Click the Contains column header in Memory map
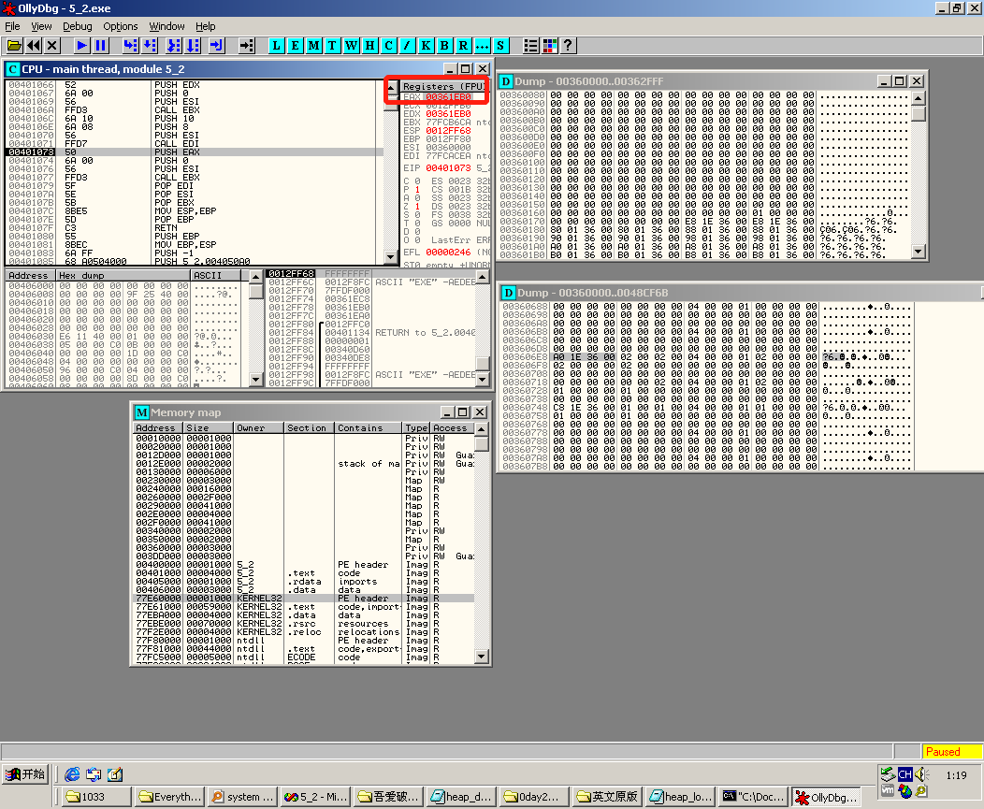Image resolution: width=984 pixels, height=809 pixels. coord(369,428)
